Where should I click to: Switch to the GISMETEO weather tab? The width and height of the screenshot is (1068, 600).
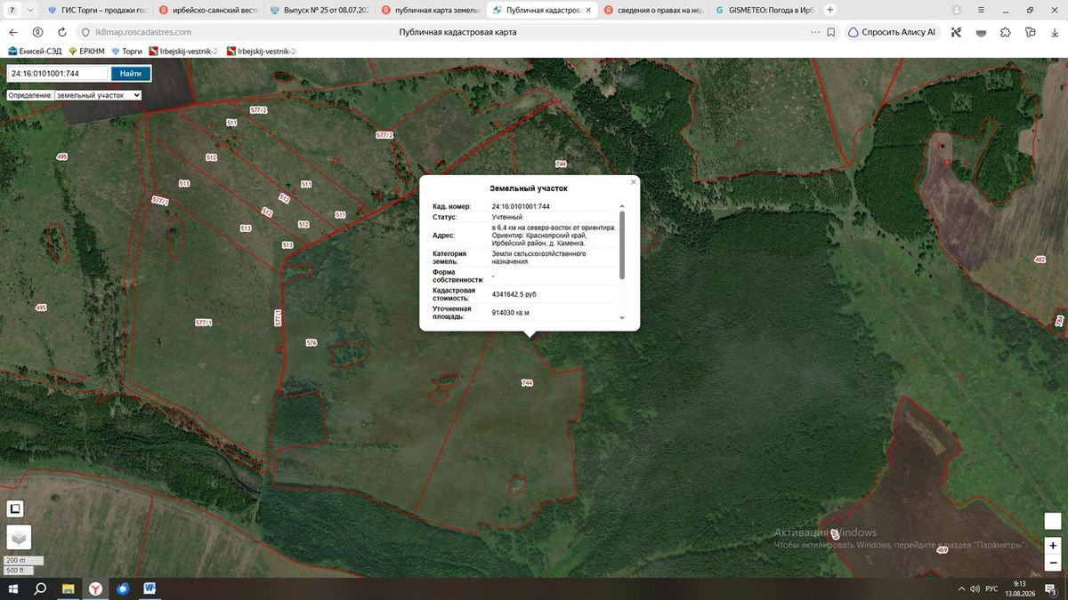click(x=764, y=10)
